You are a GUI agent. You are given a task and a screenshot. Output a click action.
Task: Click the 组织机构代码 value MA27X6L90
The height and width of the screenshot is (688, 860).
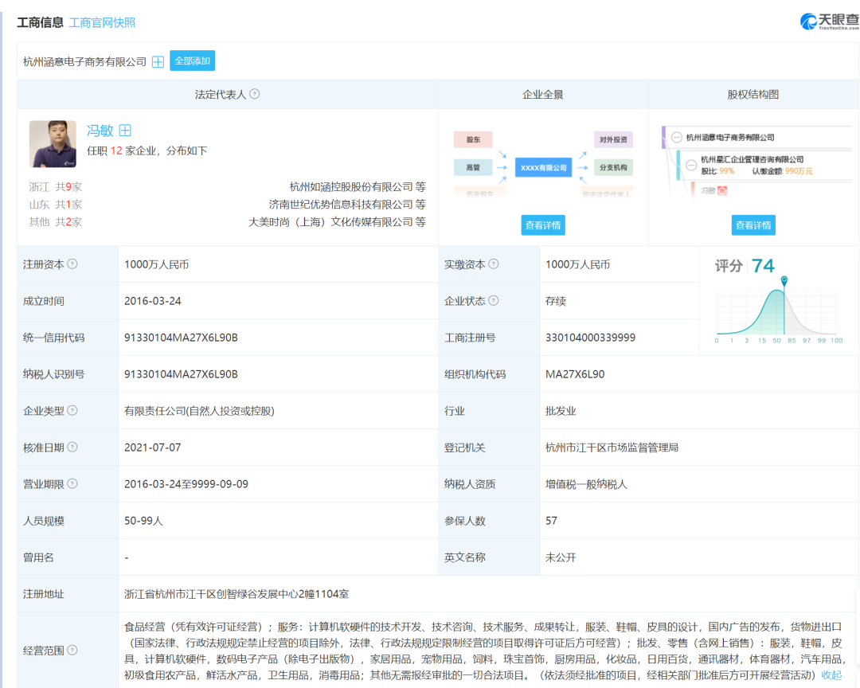point(575,374)
